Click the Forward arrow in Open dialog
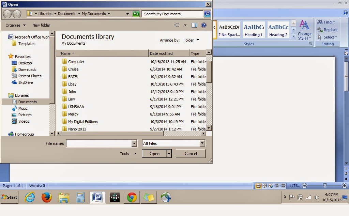Image resolution: width=349 pixels, height=216 pixels. [x=17, y=14]
